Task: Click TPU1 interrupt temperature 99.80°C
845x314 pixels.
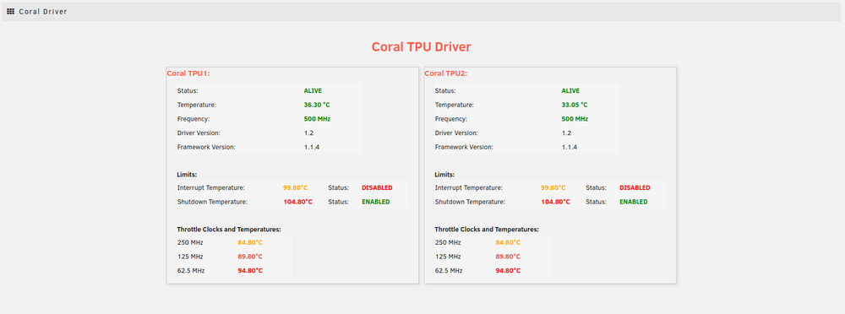Action: (x=295, y=188)
